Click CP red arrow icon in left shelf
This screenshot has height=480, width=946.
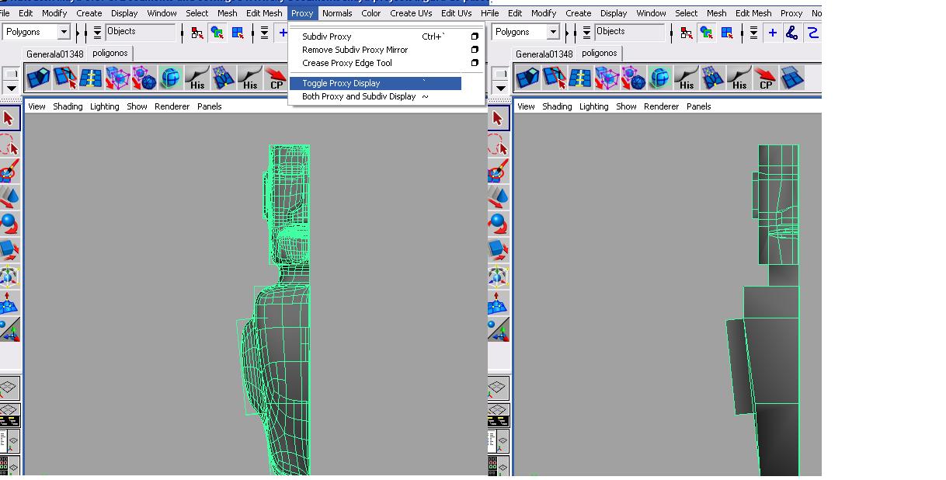[276, 78]
